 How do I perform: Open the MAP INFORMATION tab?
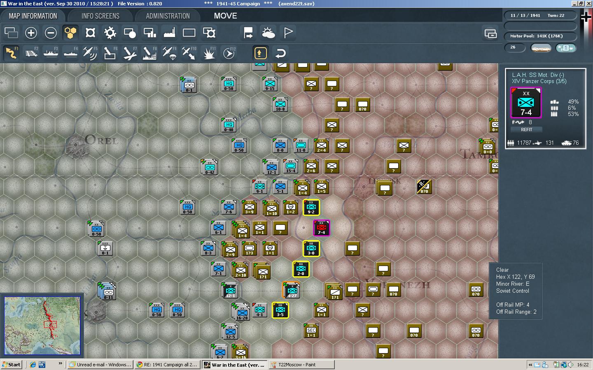tap(33, 16)
